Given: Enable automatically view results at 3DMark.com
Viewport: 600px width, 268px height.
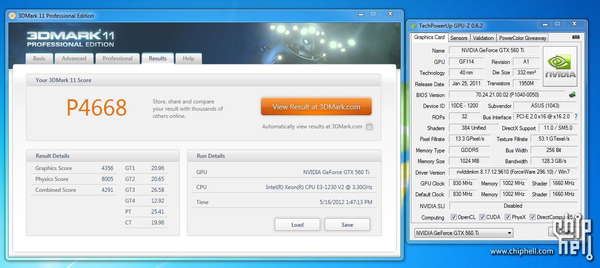Looking at the screenshot, I should click(x=369, y=127).
